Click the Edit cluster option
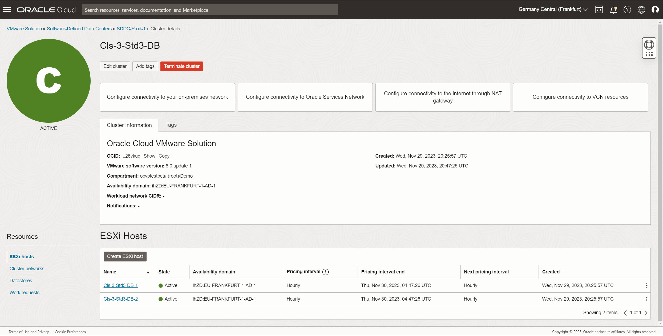Screen dimensions: 663x336 [115, 67]
